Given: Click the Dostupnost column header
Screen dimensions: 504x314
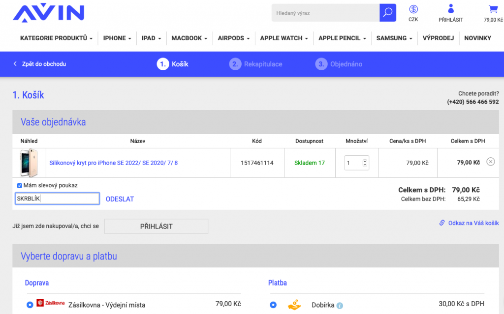Looking at the screenshot, I should coord(309,141).
